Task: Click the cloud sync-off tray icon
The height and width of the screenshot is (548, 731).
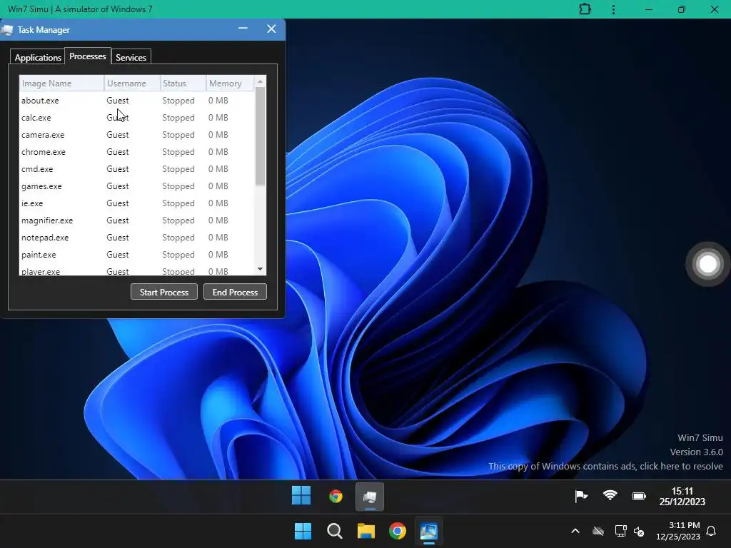Action: coord(598,531)
